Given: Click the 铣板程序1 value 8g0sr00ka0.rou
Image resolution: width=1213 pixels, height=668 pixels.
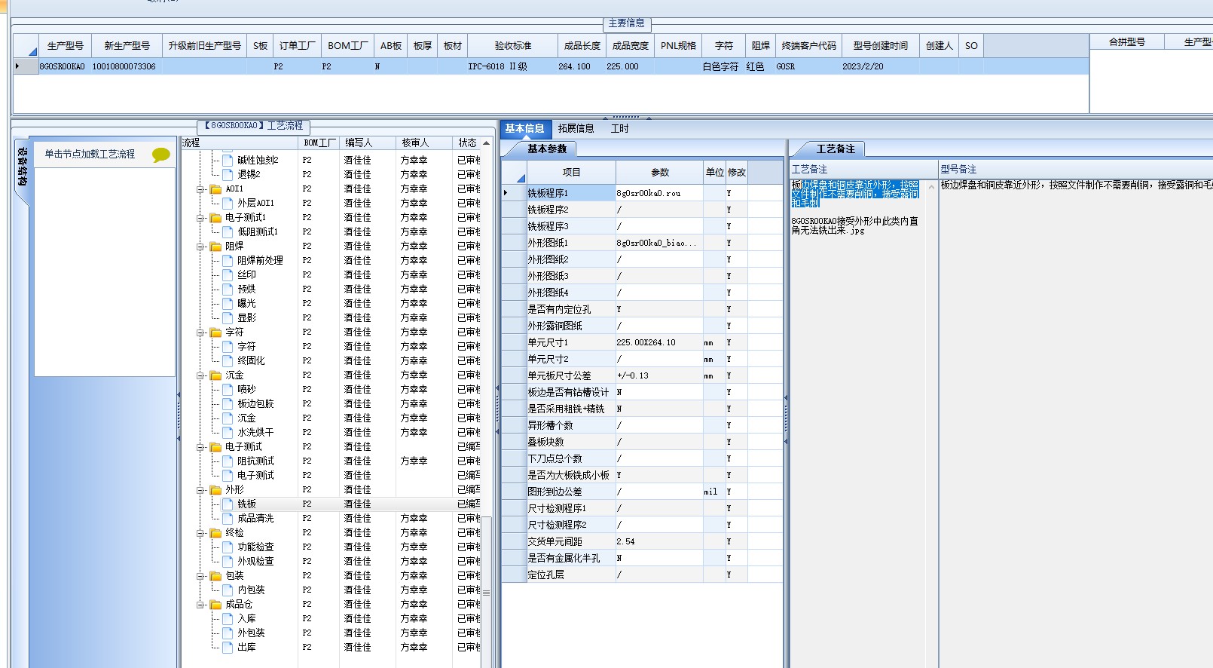Looking at the screenshot, I should point(659,193).
